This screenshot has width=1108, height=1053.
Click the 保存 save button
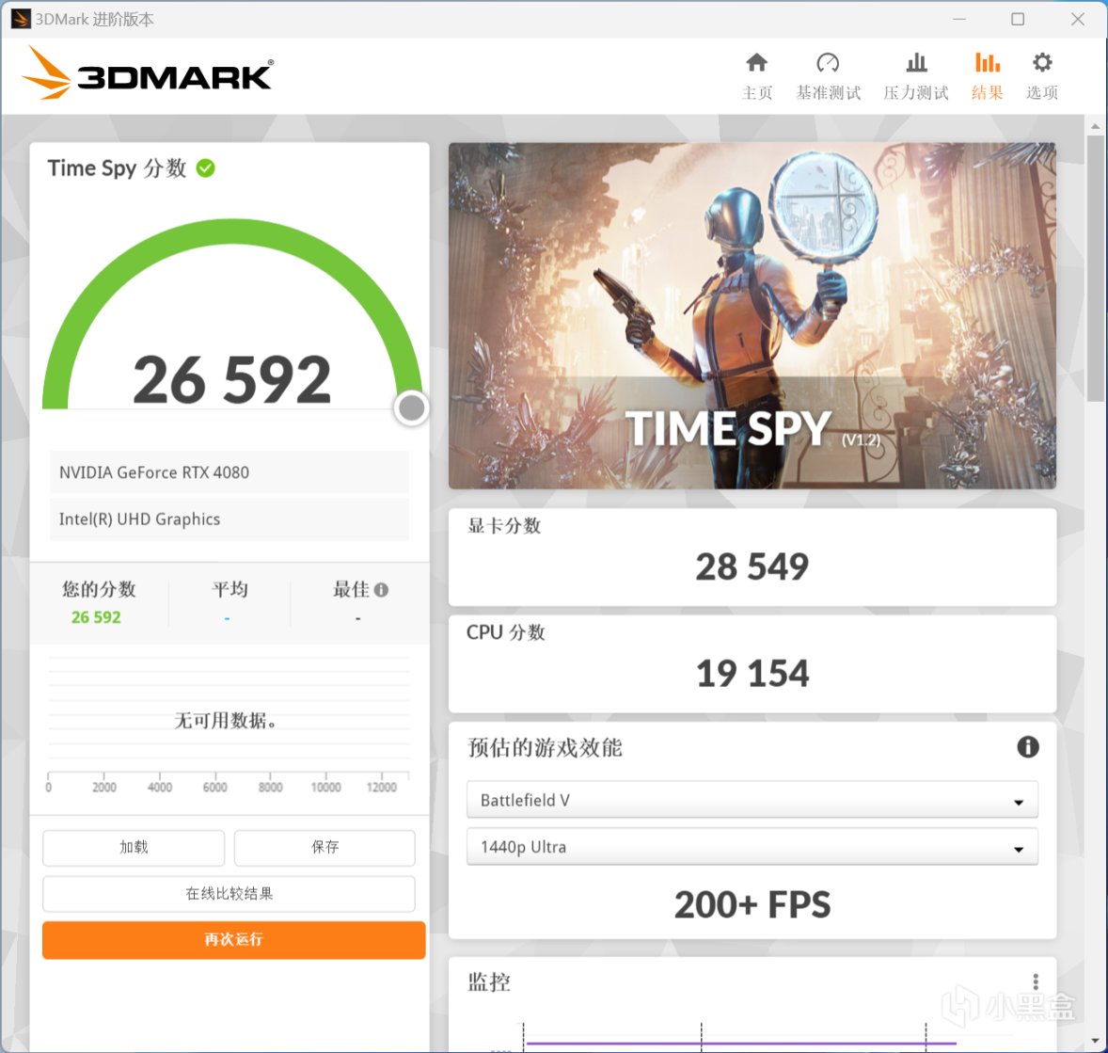pyautogui.click(x=324, y=847)
